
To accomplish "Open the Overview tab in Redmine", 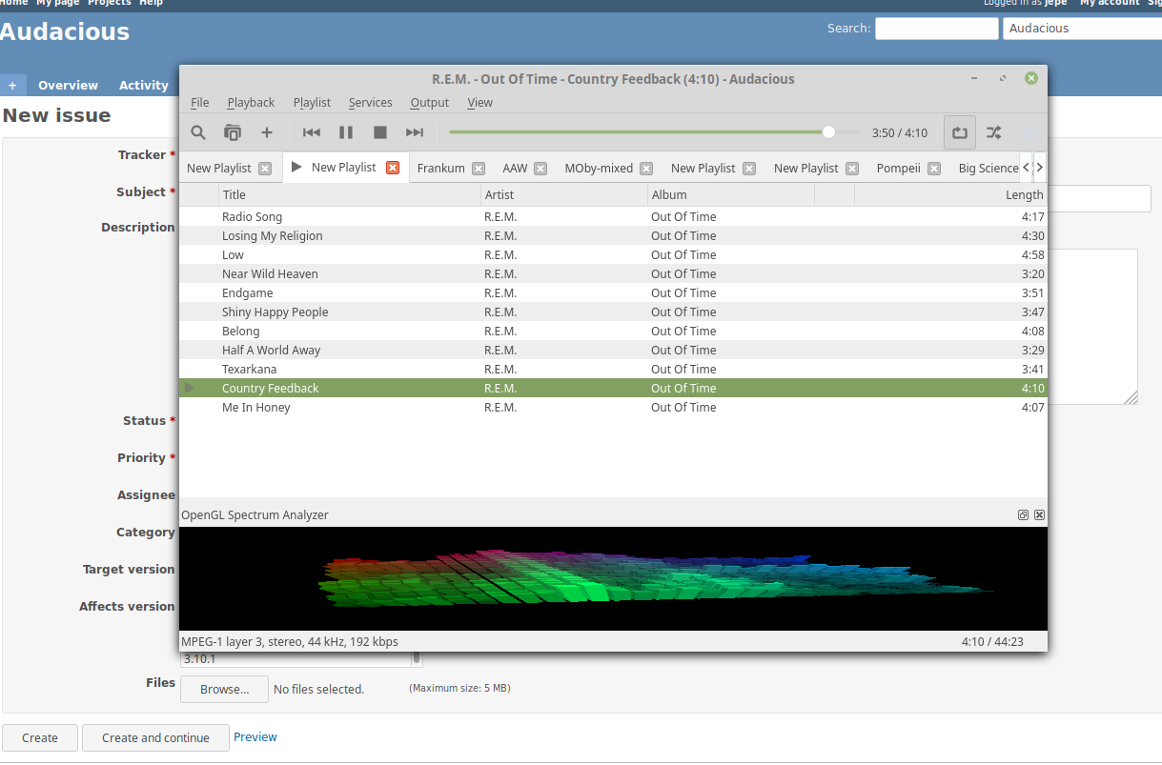I will click(x=68, y=85).
